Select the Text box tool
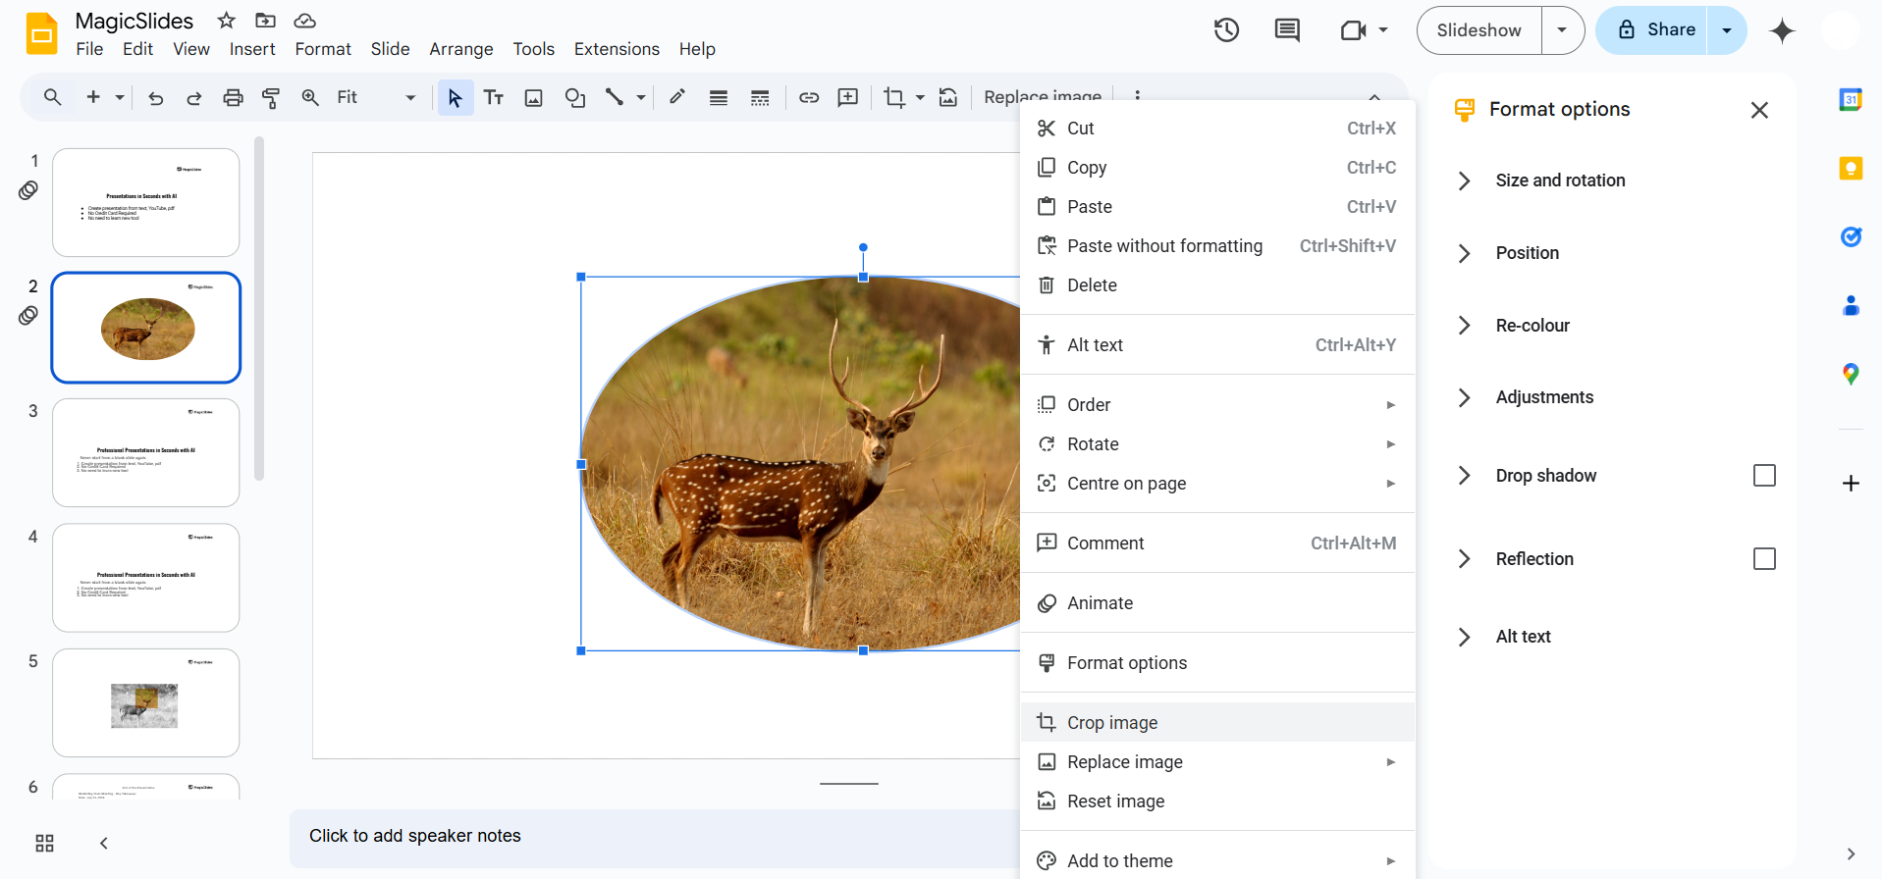1882x879 pixels. pyautogui.click(x=494, y=97)
